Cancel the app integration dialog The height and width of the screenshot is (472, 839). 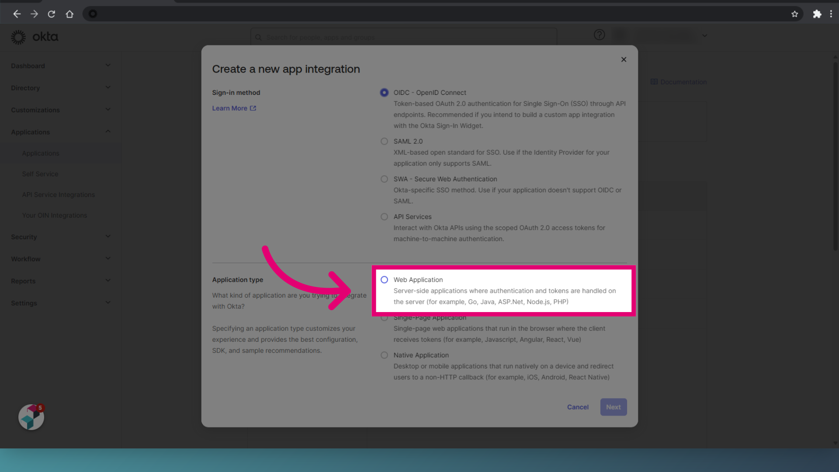(578, 407)
